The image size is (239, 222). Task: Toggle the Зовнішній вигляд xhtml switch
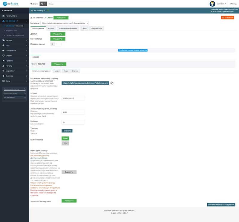click(69, 201)
